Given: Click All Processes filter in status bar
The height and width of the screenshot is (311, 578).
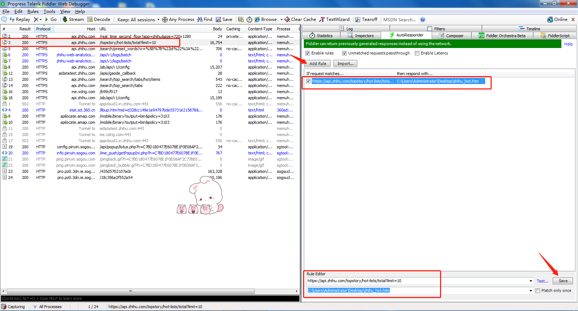Looking at the screenshot, I should (47, 307).
